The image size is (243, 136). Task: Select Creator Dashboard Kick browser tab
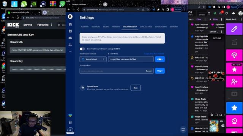pyautogui.click(x=23, y=12)
